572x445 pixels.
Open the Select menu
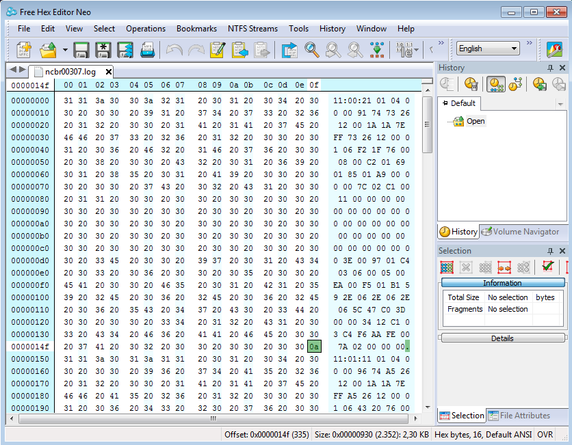point(104,29)
